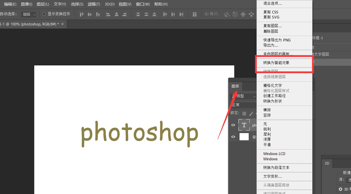351x194 pixels.
Task: Open the 视图(V) menu
Action: coord(125,4)
